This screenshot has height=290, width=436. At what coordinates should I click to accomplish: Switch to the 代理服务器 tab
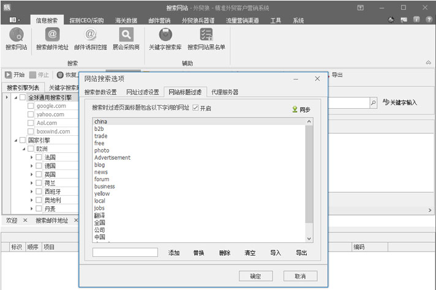[x=224, y=92]
